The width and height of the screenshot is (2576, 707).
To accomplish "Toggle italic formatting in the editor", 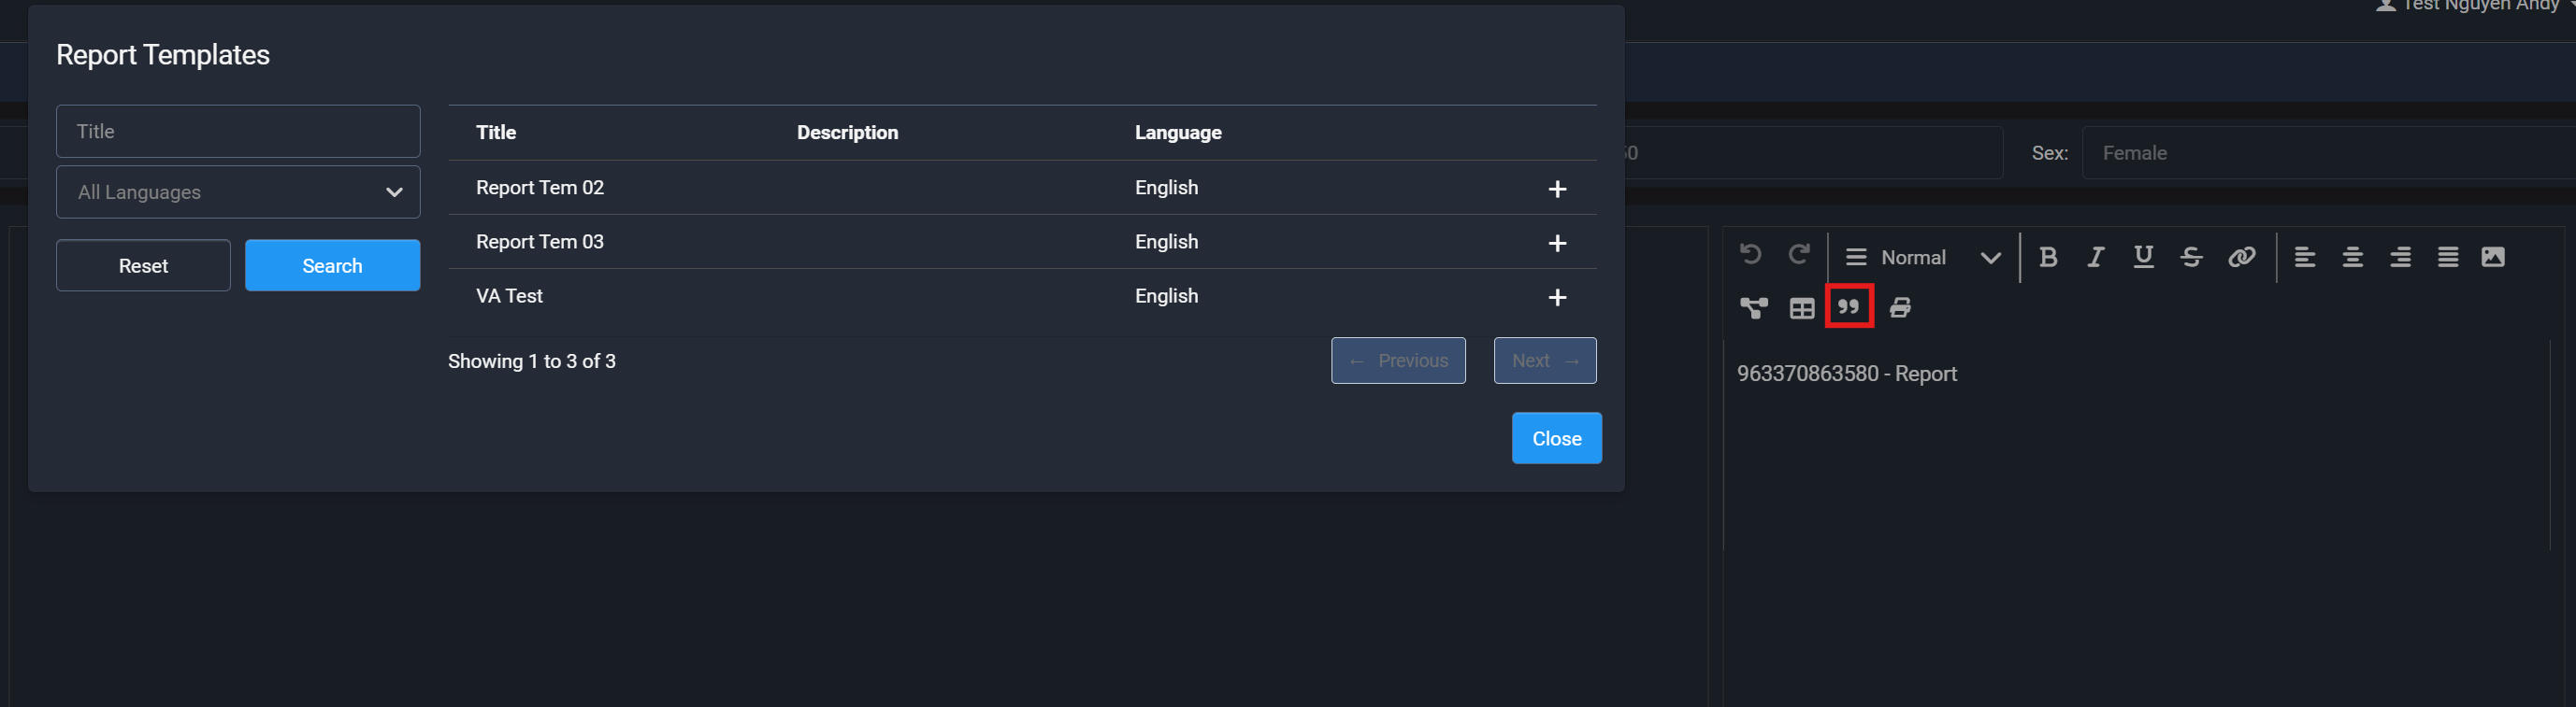I will [2095, 258].
